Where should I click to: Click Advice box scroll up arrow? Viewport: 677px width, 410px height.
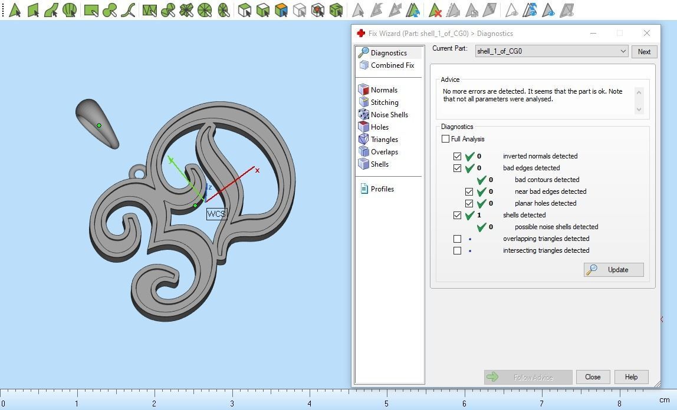tap(639, 92)
